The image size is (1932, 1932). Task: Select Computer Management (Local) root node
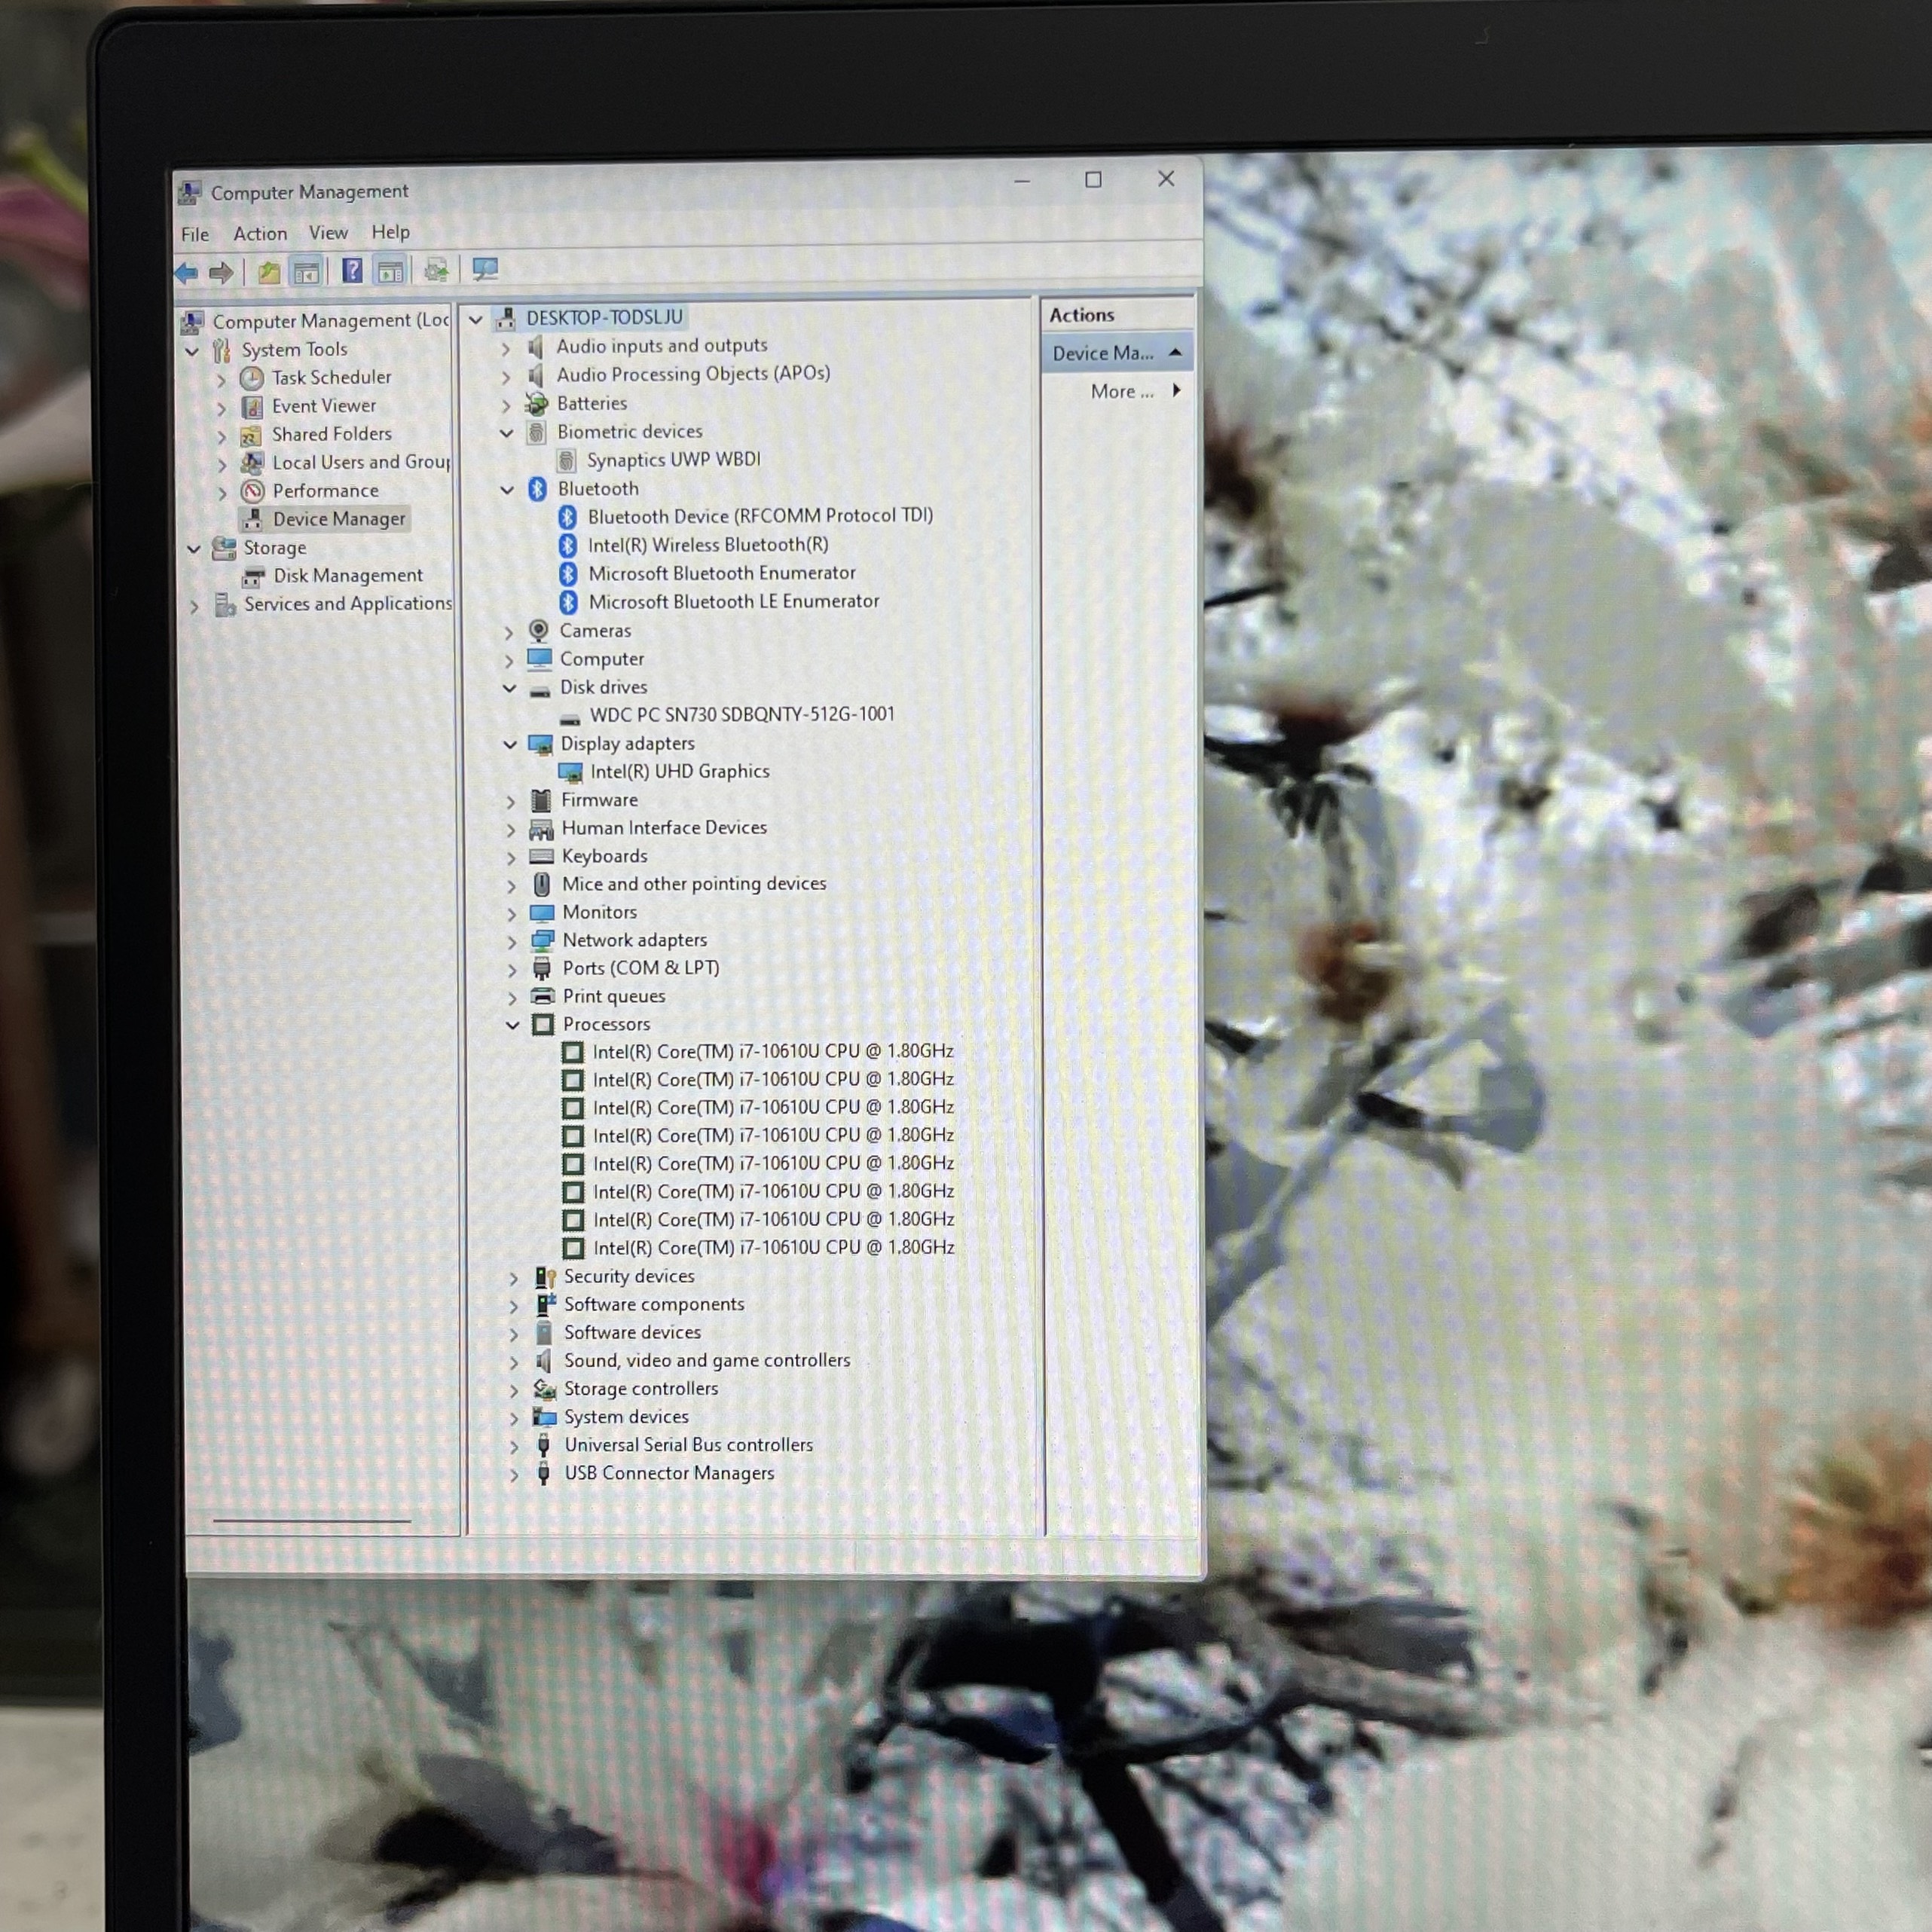pyautogui.click(x=331, y=321)
